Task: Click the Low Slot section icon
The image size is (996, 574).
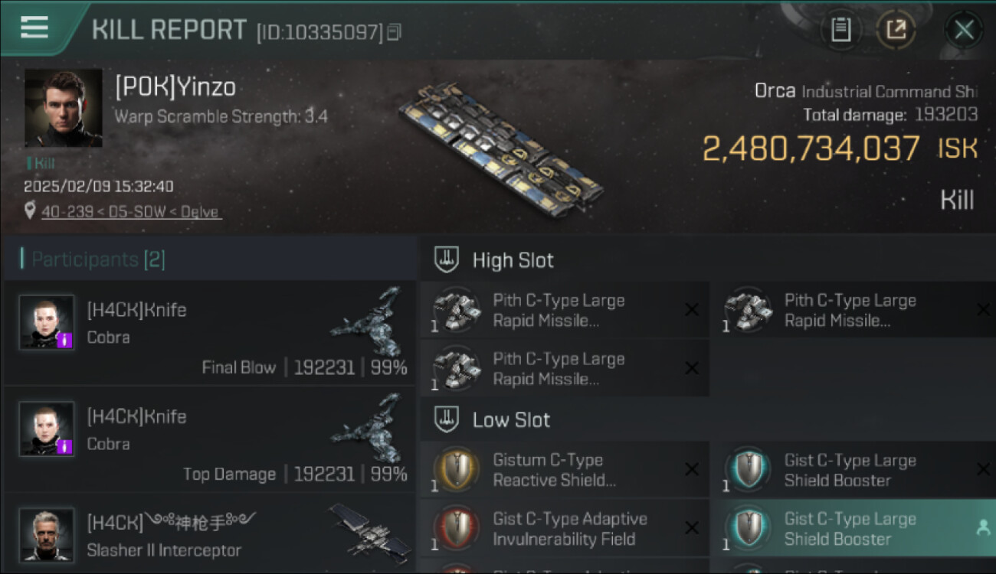Action: click(446, 419)
